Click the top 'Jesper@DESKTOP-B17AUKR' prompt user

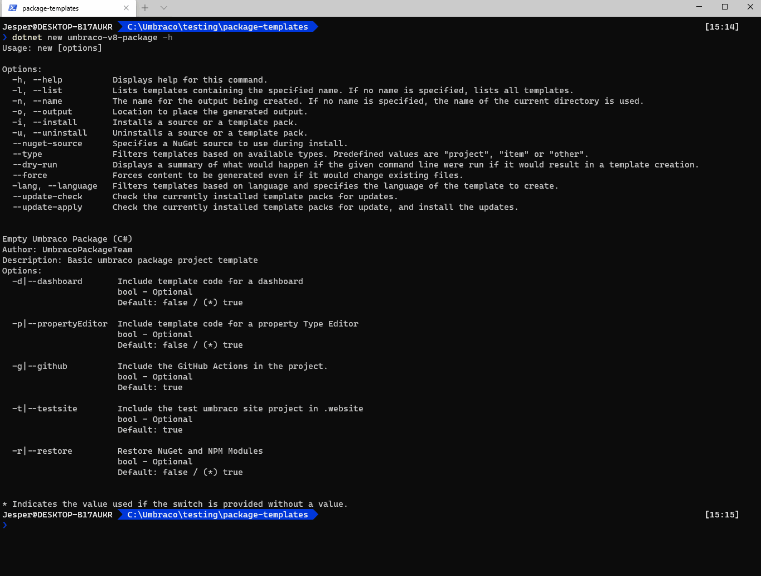(x=57, y=27)
